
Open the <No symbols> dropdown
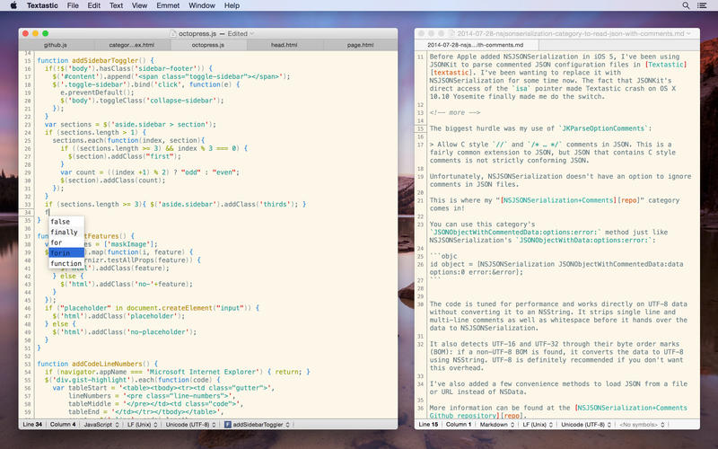pos(642,425)
